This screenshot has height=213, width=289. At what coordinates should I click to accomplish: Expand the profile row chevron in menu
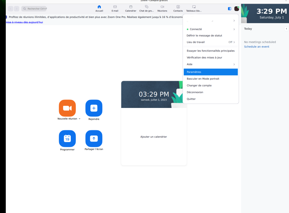coord(234,21)
